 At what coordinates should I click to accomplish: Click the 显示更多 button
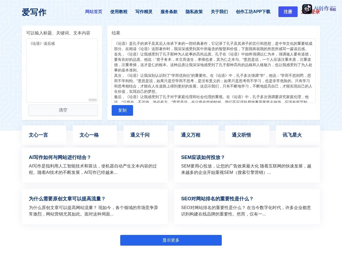171,240
